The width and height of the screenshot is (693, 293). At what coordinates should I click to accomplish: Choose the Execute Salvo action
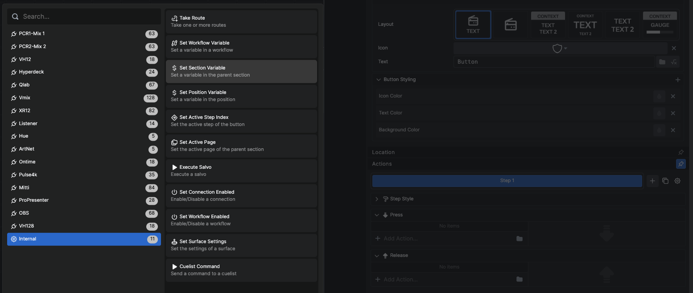241,171
